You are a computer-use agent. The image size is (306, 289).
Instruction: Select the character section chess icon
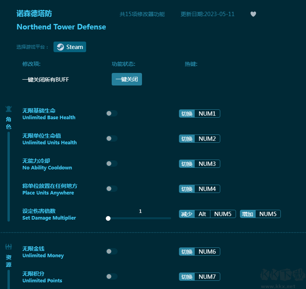click(x=9, y=109)
